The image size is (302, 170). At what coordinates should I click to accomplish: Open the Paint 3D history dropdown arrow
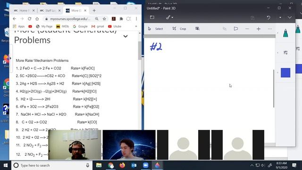click(x=280, y=17)
